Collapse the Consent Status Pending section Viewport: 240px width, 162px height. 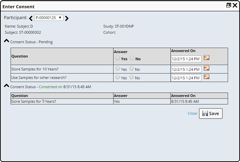(x=6, y=41)
